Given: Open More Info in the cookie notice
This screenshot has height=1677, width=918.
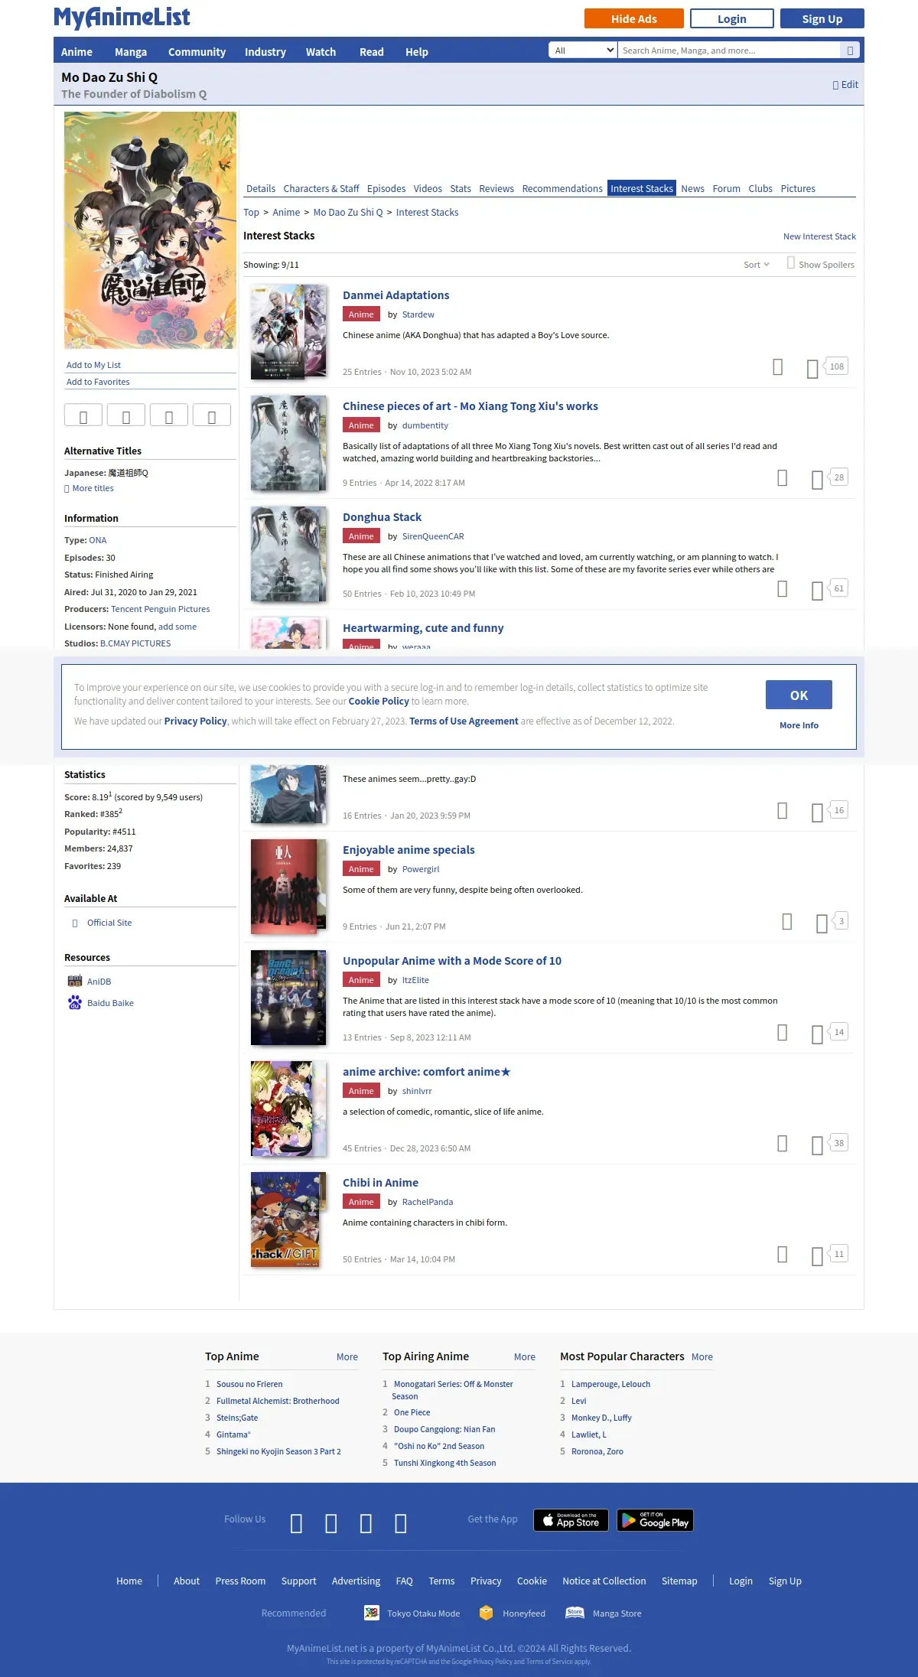Looking at the screenshot, I should [799, 725].
